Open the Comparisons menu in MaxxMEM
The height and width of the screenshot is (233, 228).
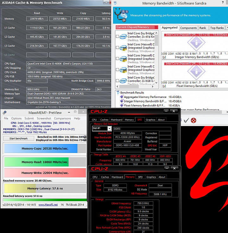tap(62, 118)
